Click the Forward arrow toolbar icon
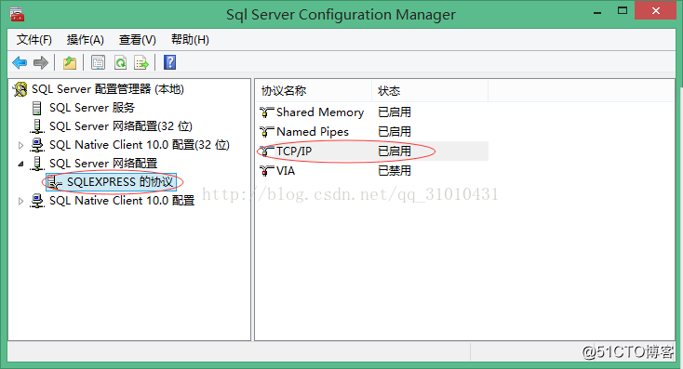Screen dimensions: 683x369 [x=41, y=62]
